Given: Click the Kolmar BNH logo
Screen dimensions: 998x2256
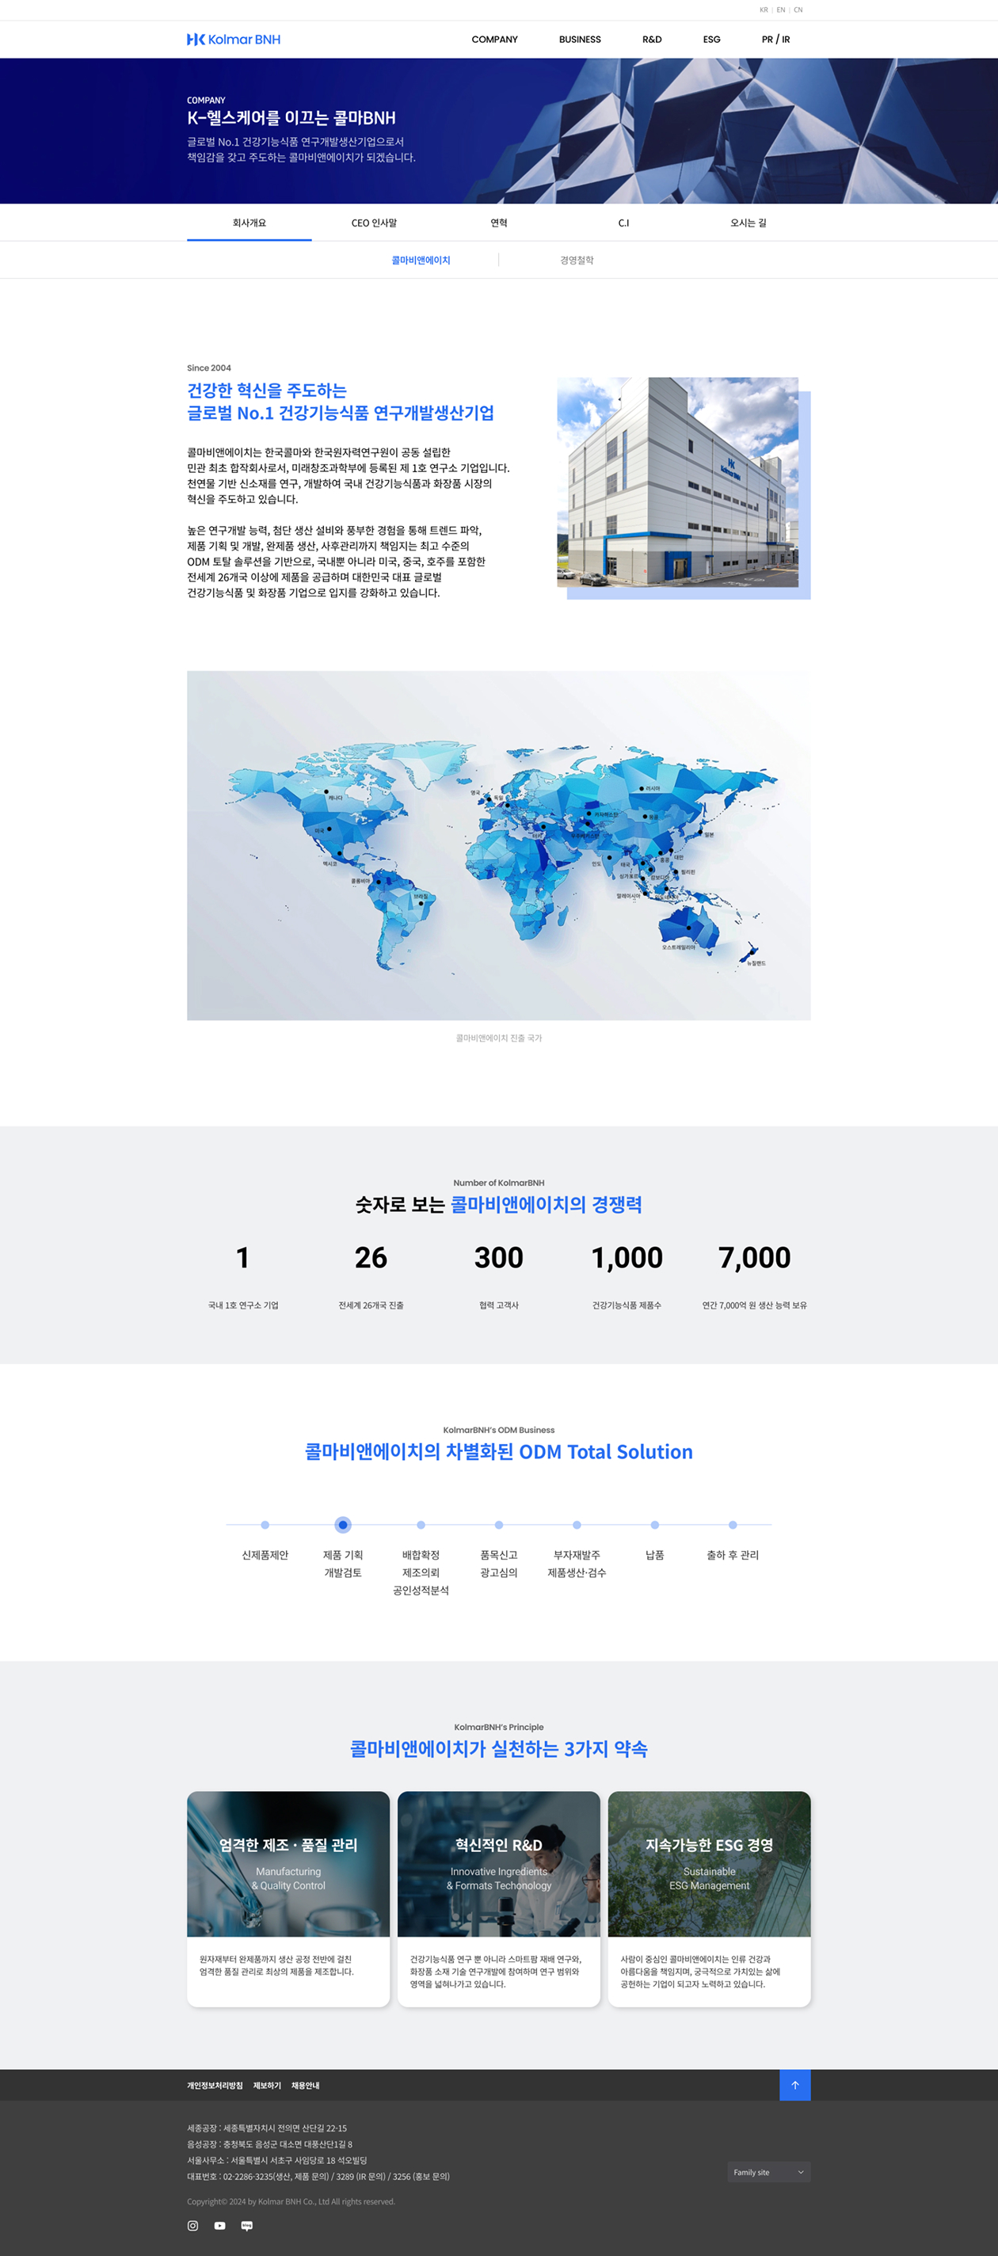Looking at the screenshot, I should click(234, 40).
